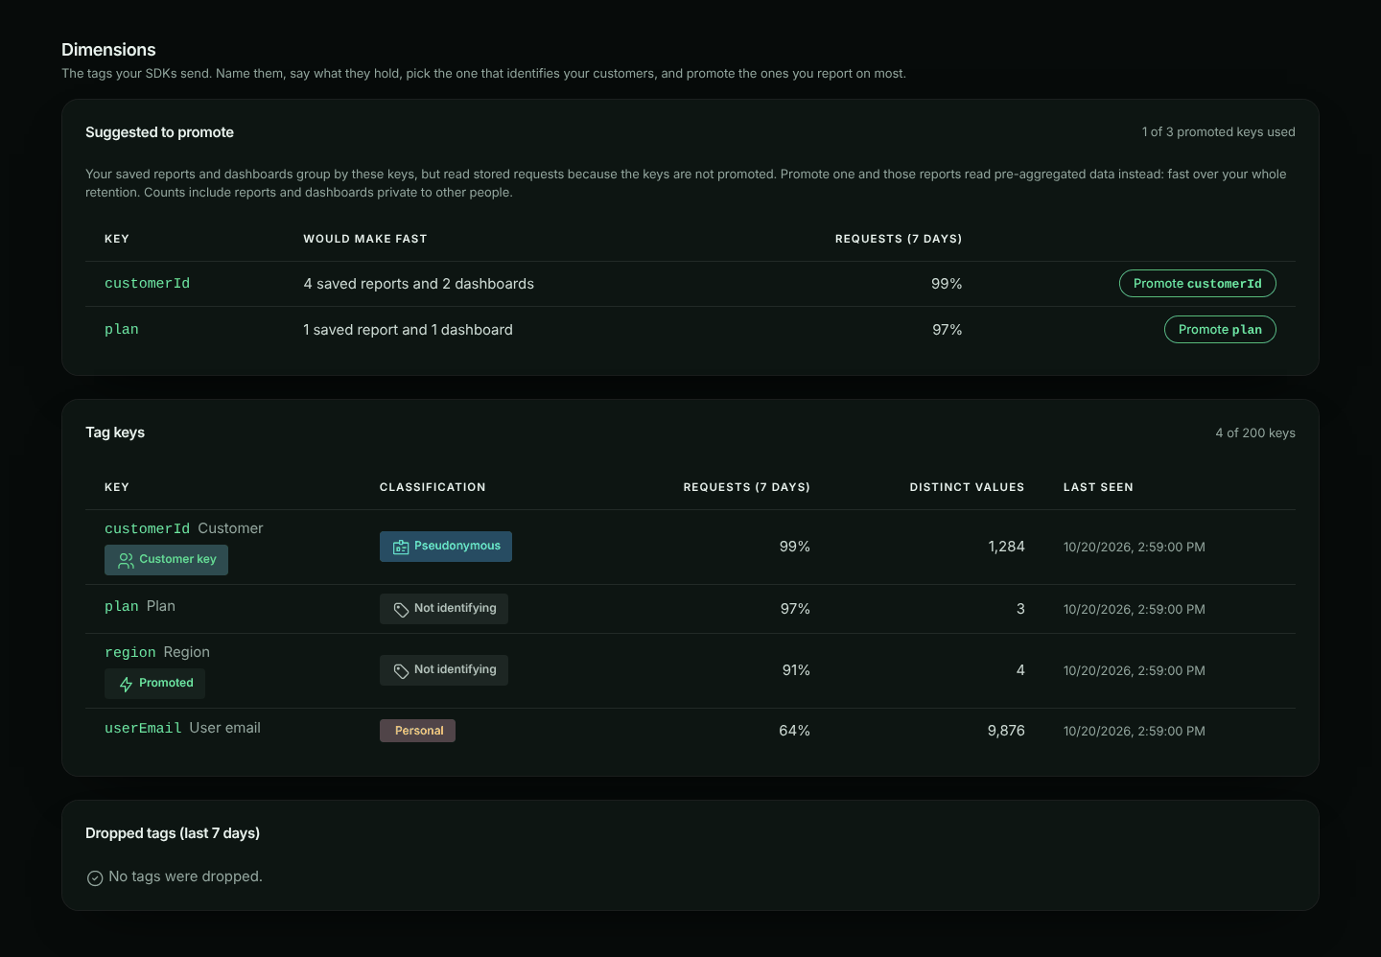Screen dimensions: 1381x957
Task: Click the Promote plan button
Action: click(1220, 330)
